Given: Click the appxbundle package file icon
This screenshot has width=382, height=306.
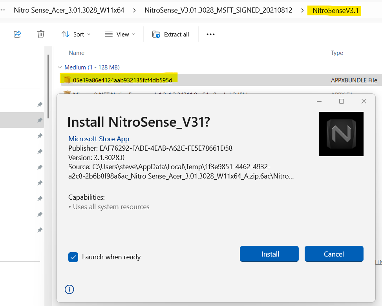Looking at the screenshot, I should pos(67,80).
